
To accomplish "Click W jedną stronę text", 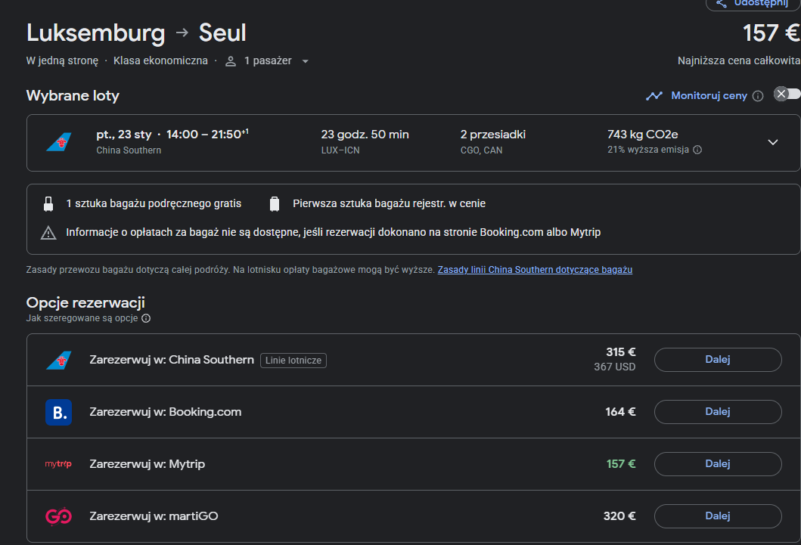I will pos(62,60).
